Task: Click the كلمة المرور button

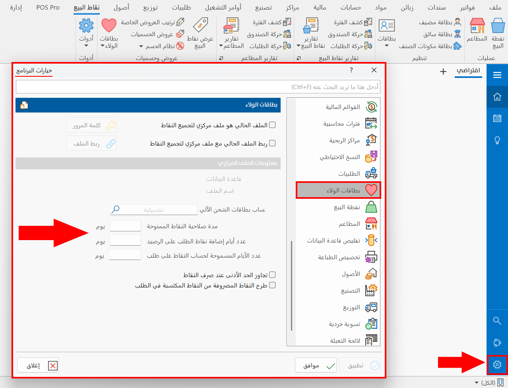Action: (91, 125)
